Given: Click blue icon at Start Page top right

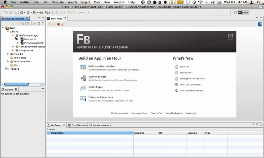Looking at the screenshot, I should pos(260,24).
